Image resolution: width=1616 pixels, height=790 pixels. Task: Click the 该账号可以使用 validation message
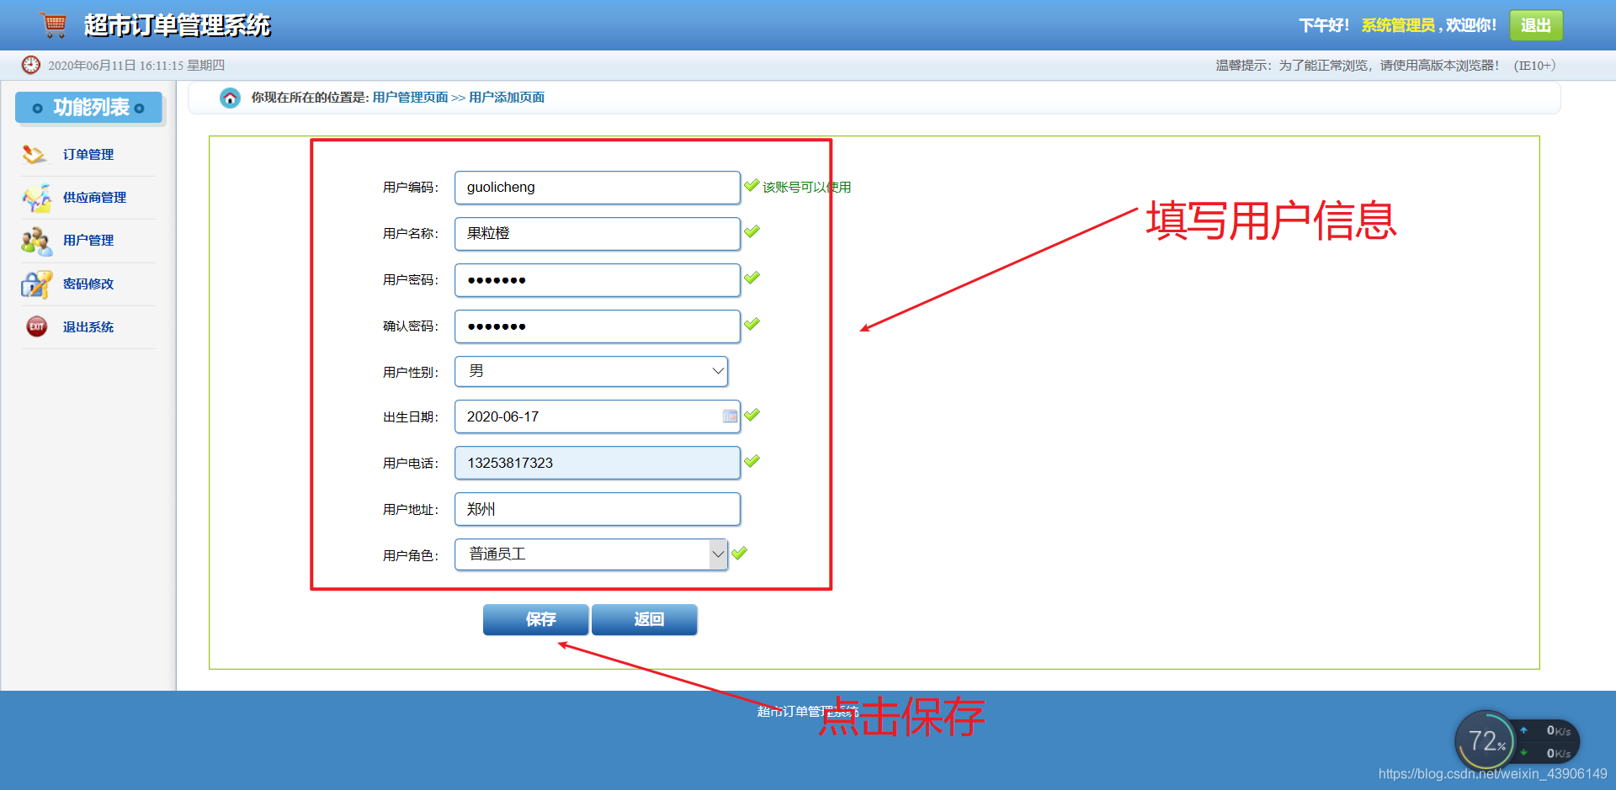[x=806, y=187]
